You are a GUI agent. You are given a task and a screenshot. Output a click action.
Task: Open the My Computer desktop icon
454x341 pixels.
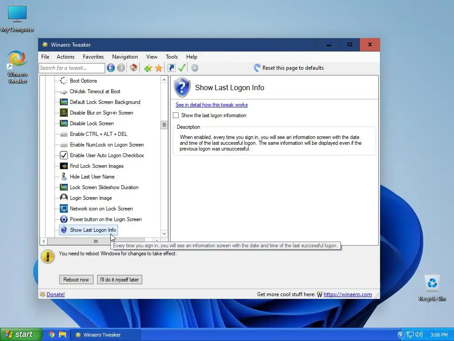click(x=17, y=18)
